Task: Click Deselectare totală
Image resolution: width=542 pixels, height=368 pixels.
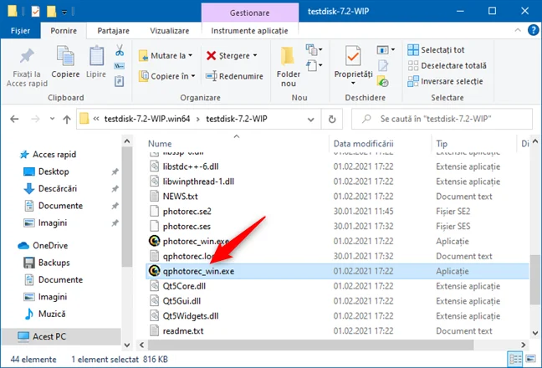Action: pos(447,65)
